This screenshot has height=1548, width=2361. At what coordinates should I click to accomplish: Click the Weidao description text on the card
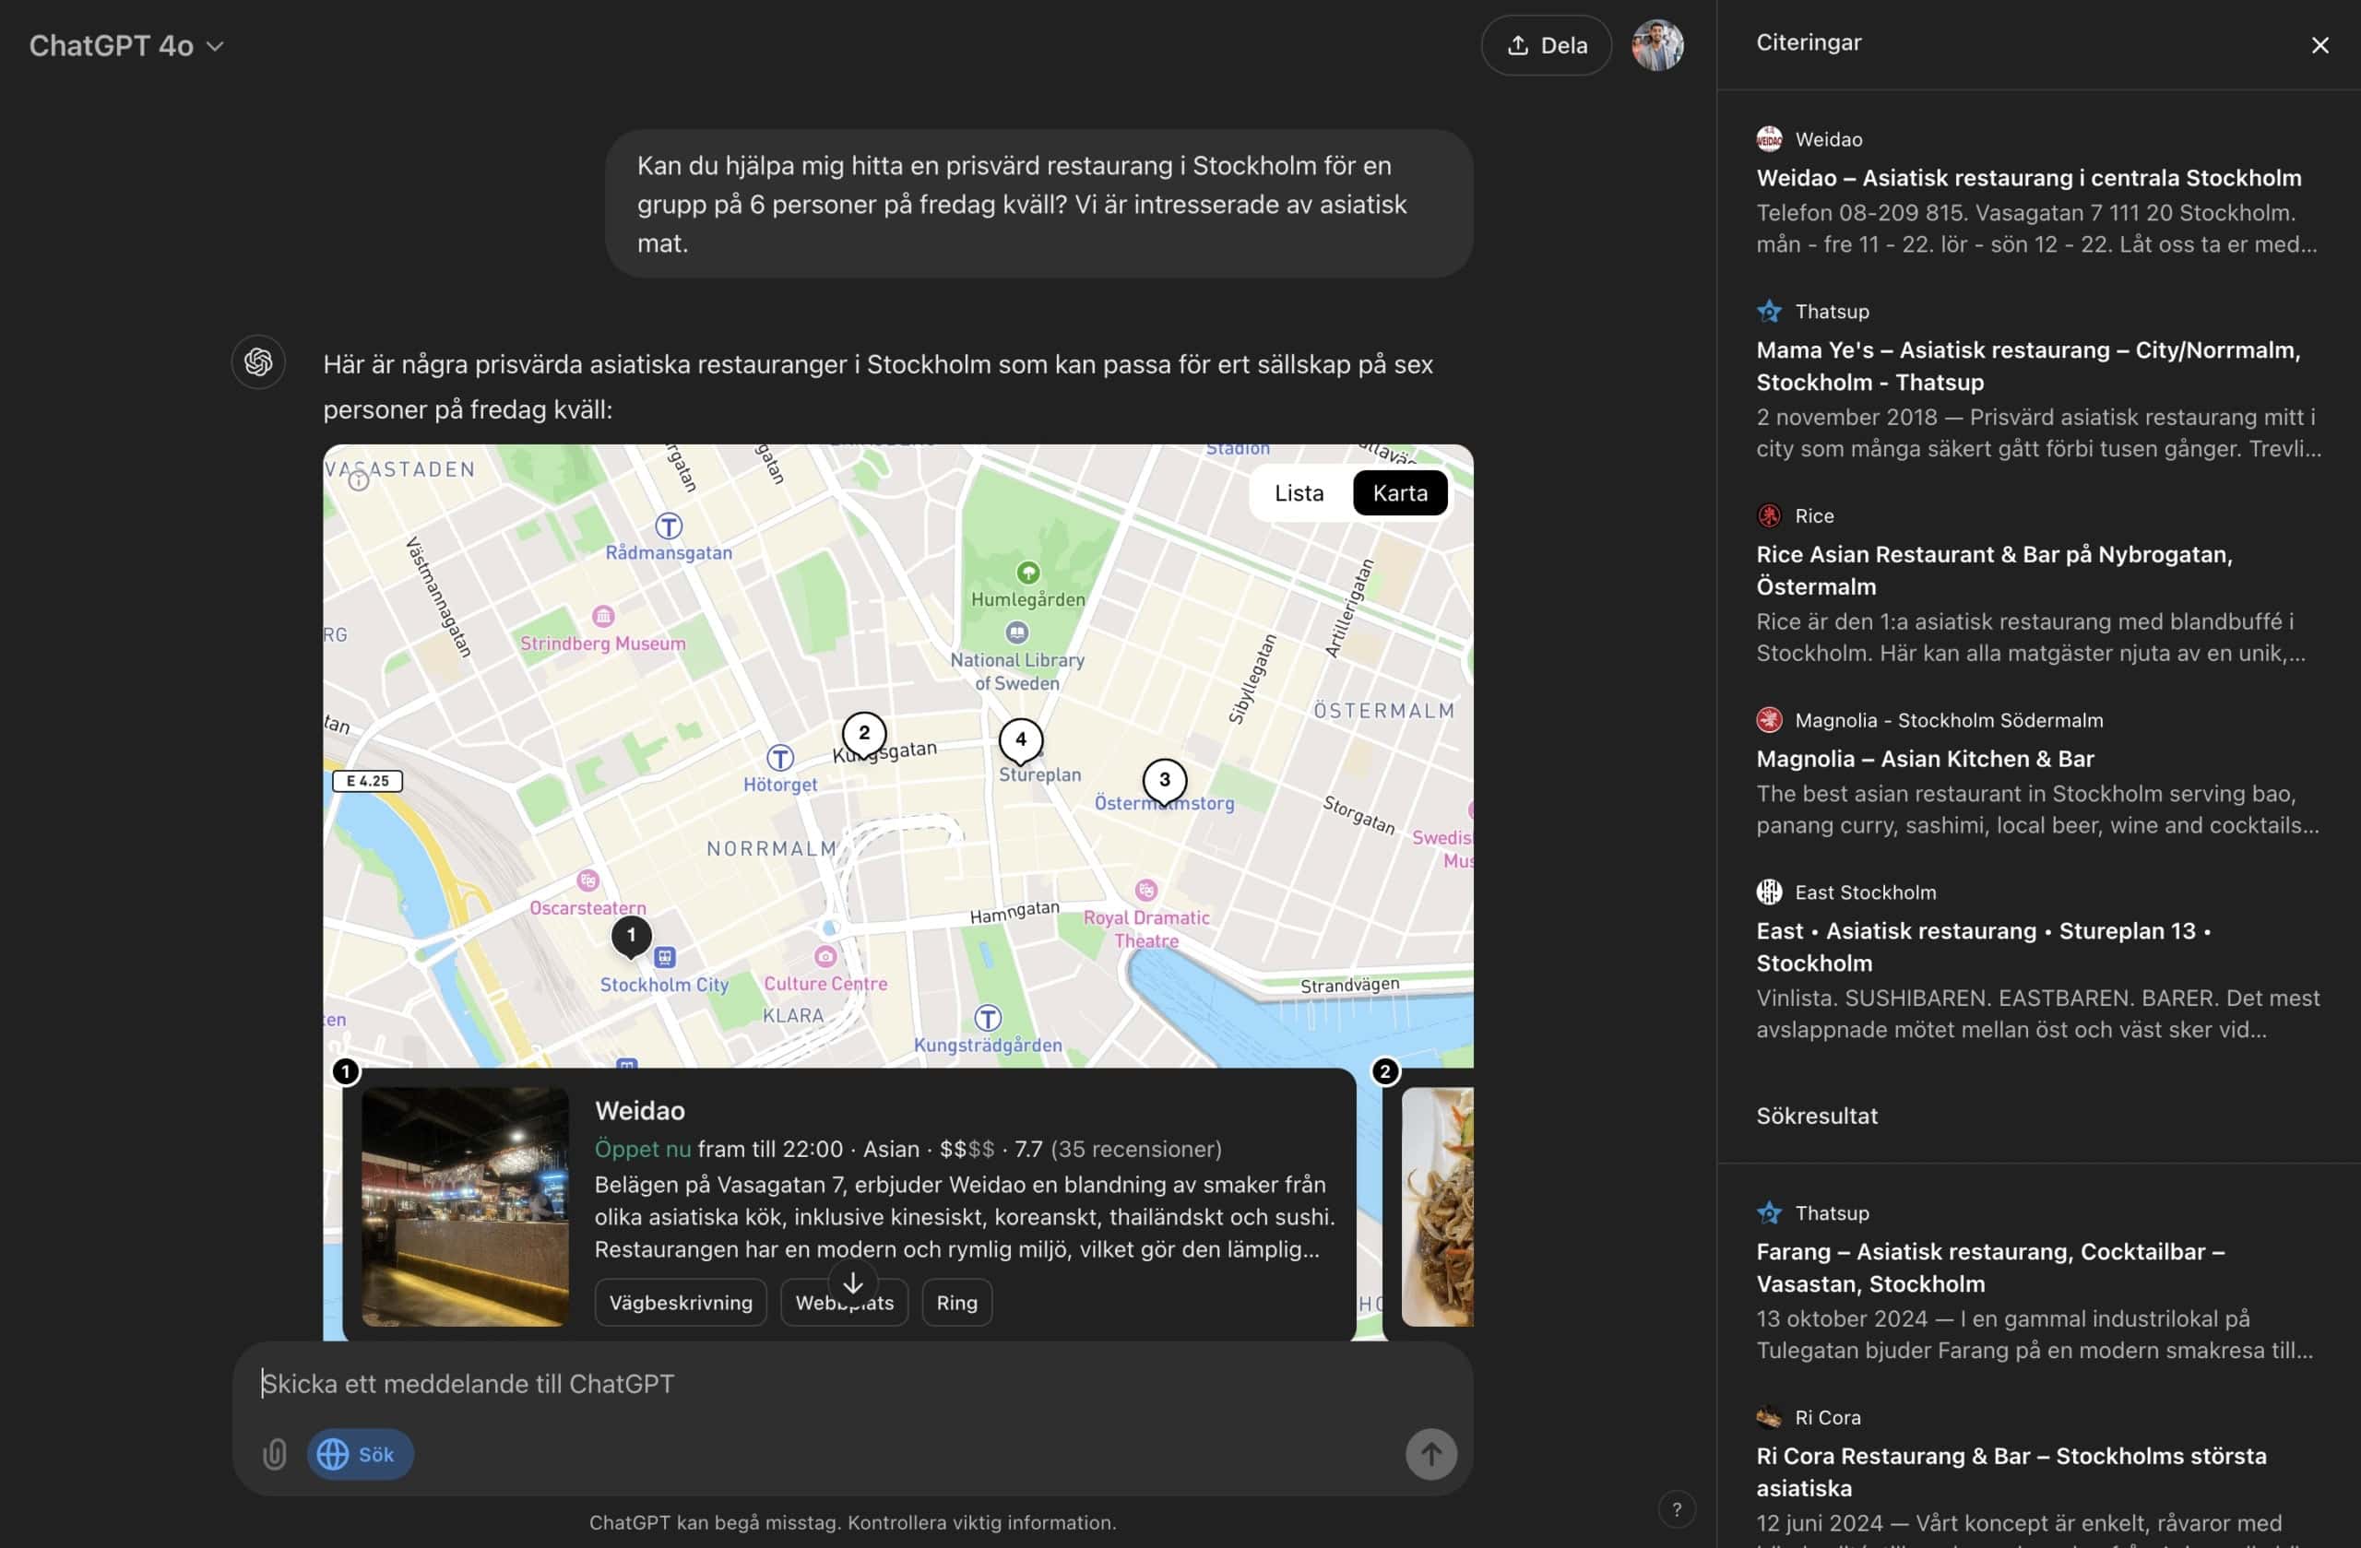pyautogui.click(x=965, y=1217)
